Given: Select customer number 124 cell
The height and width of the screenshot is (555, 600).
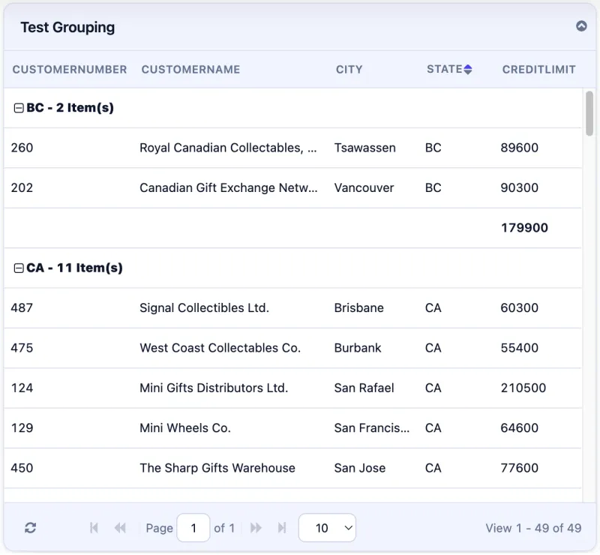Looking at the screenshot, I should coord(22,388).
